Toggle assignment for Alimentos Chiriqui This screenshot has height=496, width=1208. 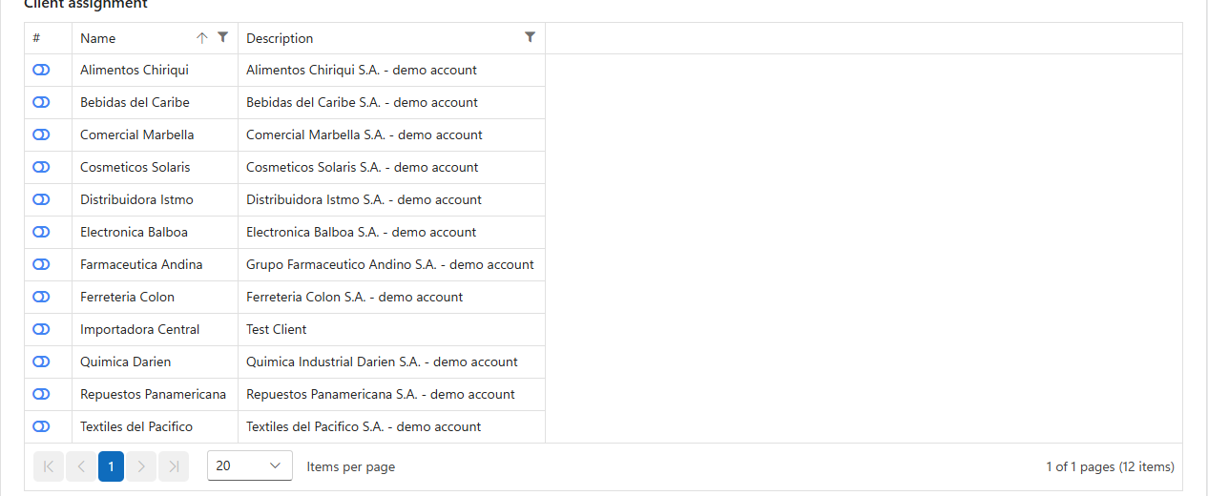[x=41, y=70]
